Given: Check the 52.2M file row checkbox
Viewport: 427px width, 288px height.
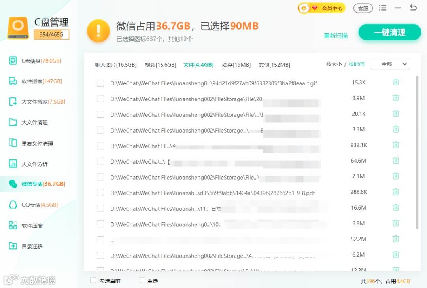Looking at the screenshot, I should pos(100,240).
